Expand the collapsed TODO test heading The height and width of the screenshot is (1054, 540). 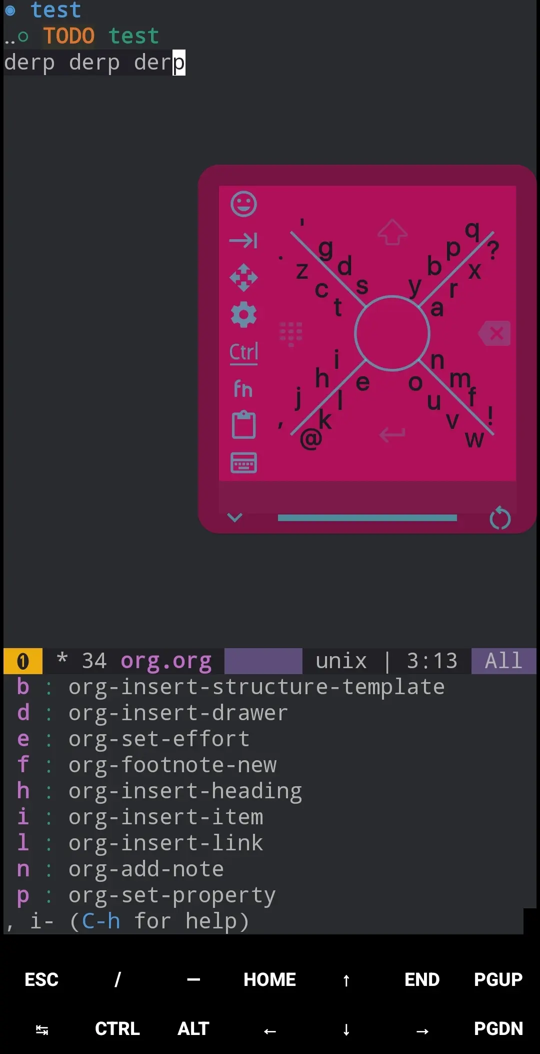(x=23, y=37)
